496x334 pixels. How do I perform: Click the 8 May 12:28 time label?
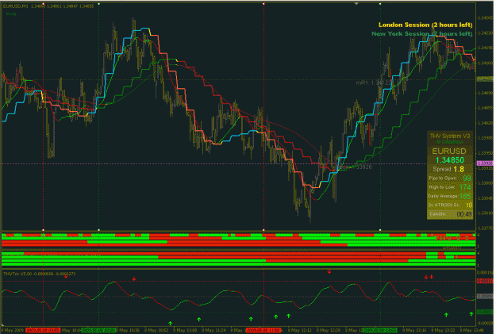328,330
